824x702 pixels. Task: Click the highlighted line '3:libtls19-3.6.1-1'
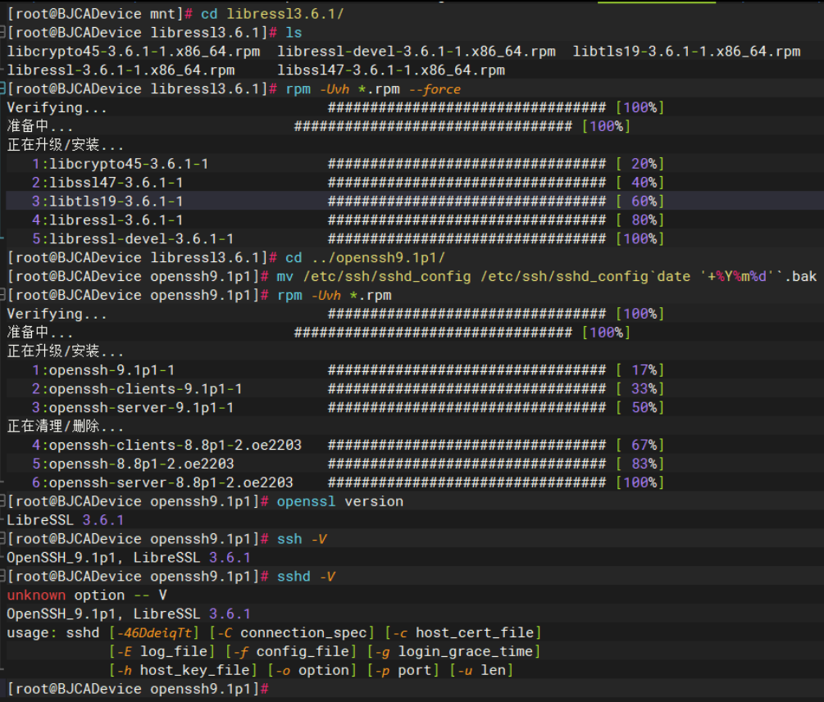(107, 201)
